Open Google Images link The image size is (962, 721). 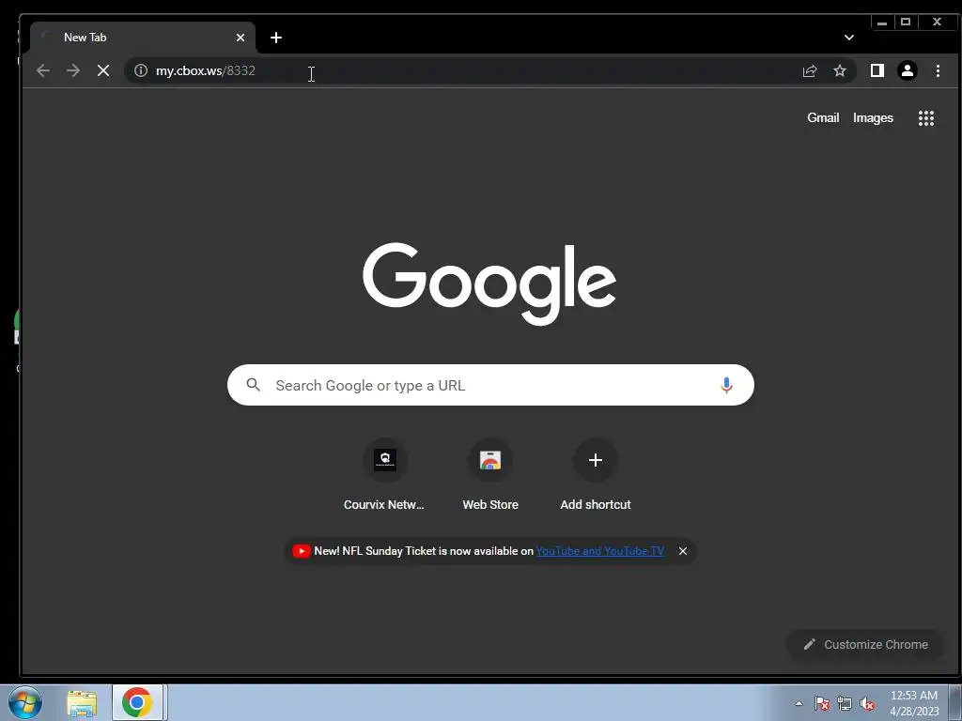pyautogui.click(x=873, y=117)
